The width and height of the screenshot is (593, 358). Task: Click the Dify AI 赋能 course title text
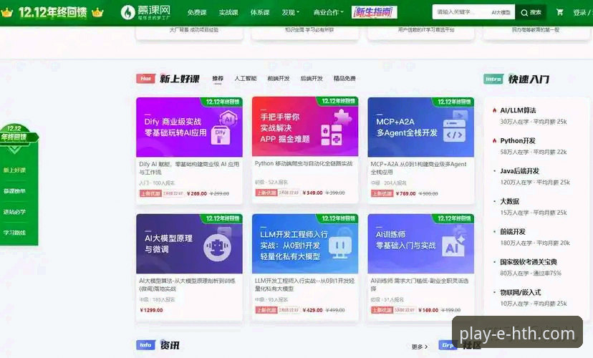[x=189, y=168]
